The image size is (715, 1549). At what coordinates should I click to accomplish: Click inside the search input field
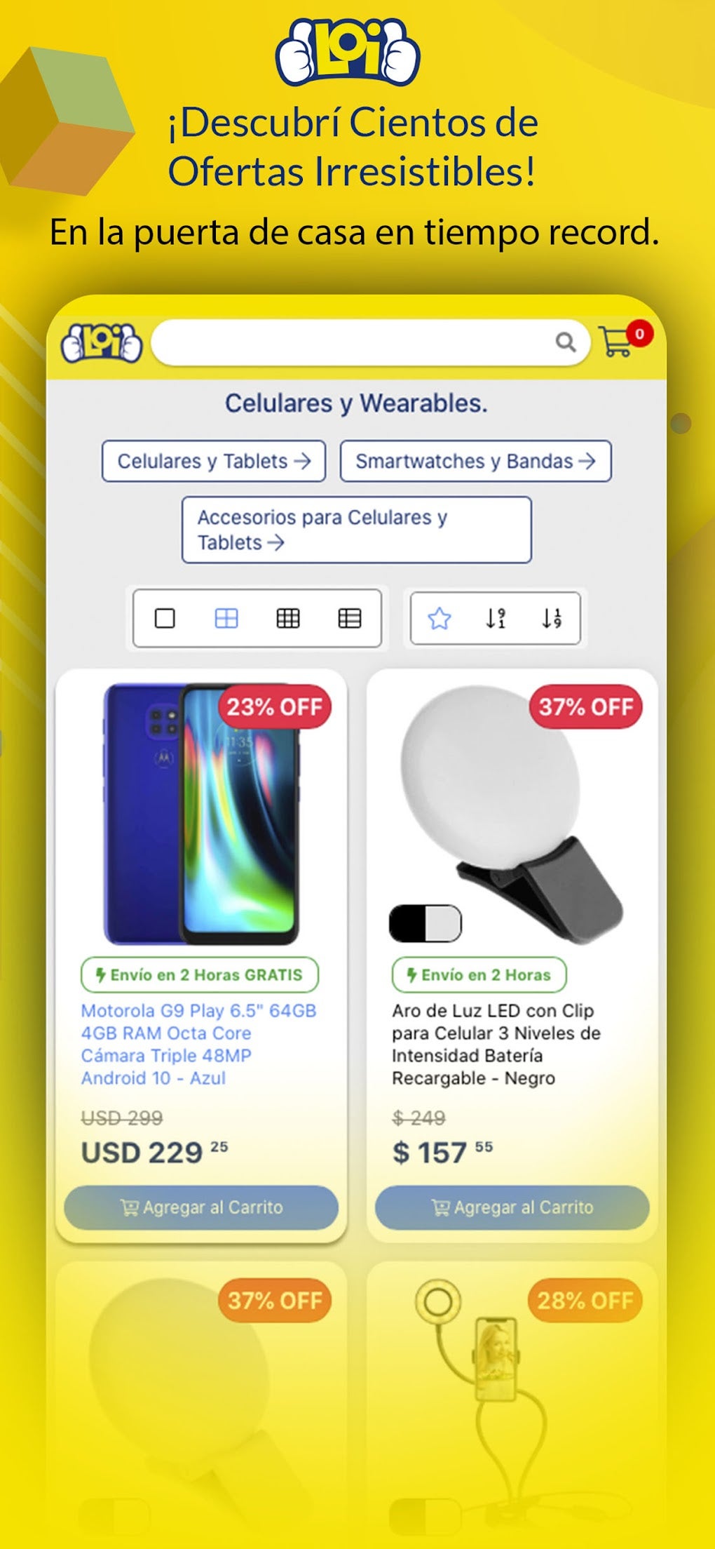[x=350, y=342]
